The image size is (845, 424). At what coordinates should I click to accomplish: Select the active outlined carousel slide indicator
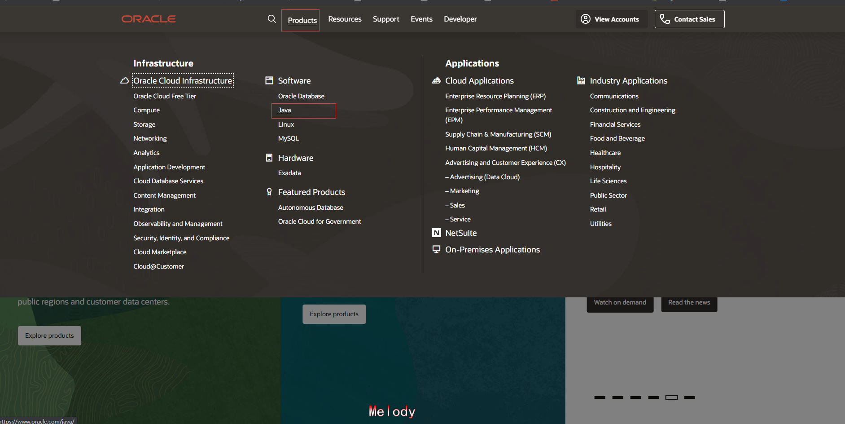tap(671, 397)
